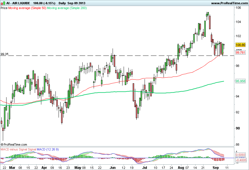This screenshot has width=249, height=170.
Task: Click the green 95.958 moving average tag
Action: coord(241,81)
